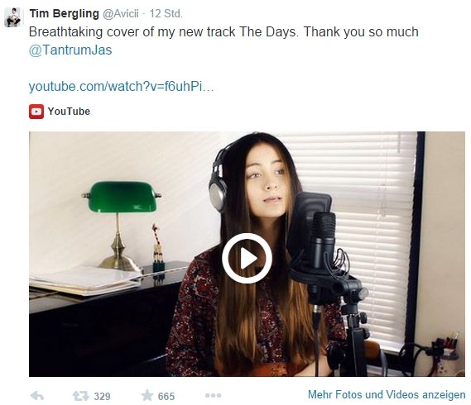Click the 329 retweet count

click(102, 396)
